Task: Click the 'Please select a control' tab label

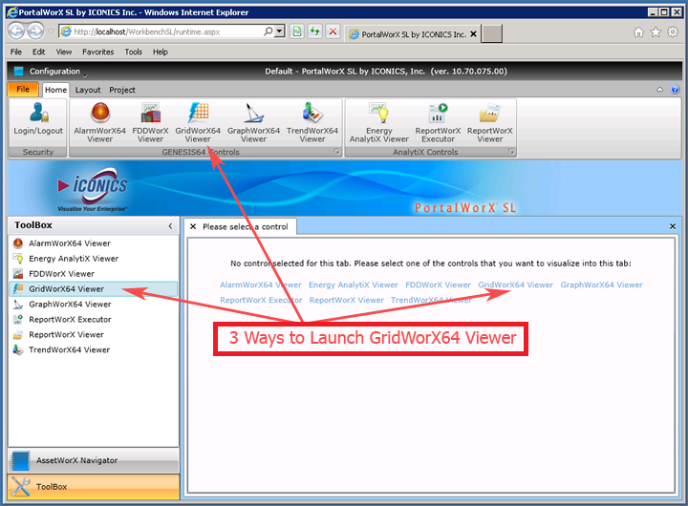Action: [246, 226]
